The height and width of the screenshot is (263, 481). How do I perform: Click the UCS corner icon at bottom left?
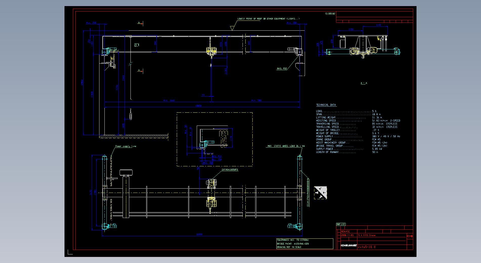click(x=70, y=252)
